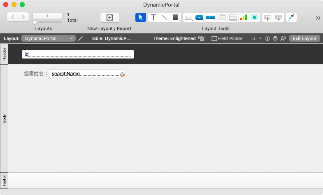Open the Layout DynamicPortal dropdown
The width and height of the screenshot is (323, 195).
(49, 38)
